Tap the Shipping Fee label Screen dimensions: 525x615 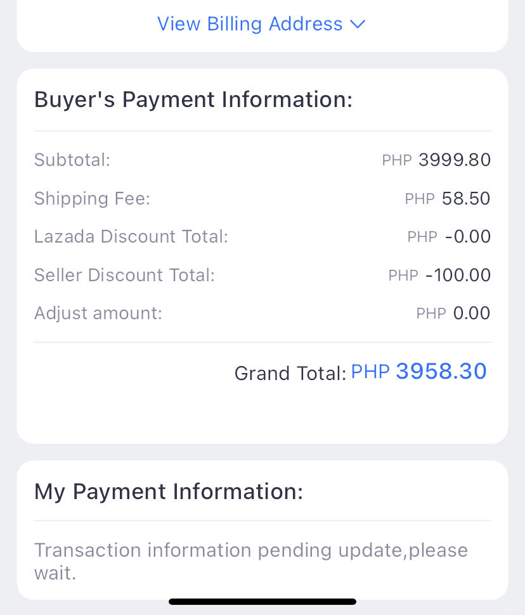coord(93,198)
